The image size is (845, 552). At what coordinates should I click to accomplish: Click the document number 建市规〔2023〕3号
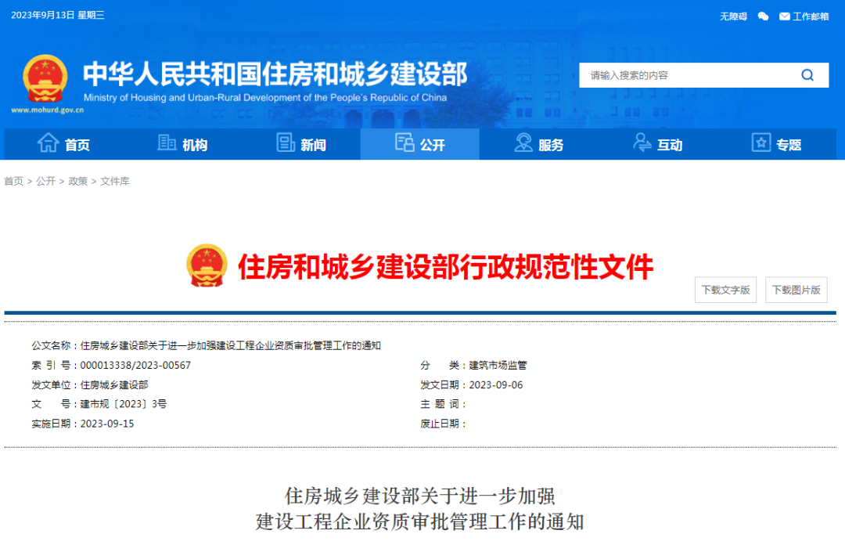click(x=124, y=404)
